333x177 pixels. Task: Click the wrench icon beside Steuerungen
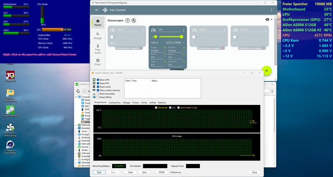[x=134, y=20]
